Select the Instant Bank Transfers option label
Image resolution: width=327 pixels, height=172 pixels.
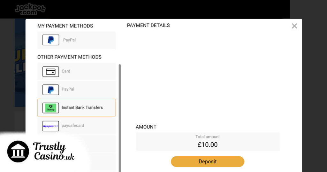click(x=82, y=107)
